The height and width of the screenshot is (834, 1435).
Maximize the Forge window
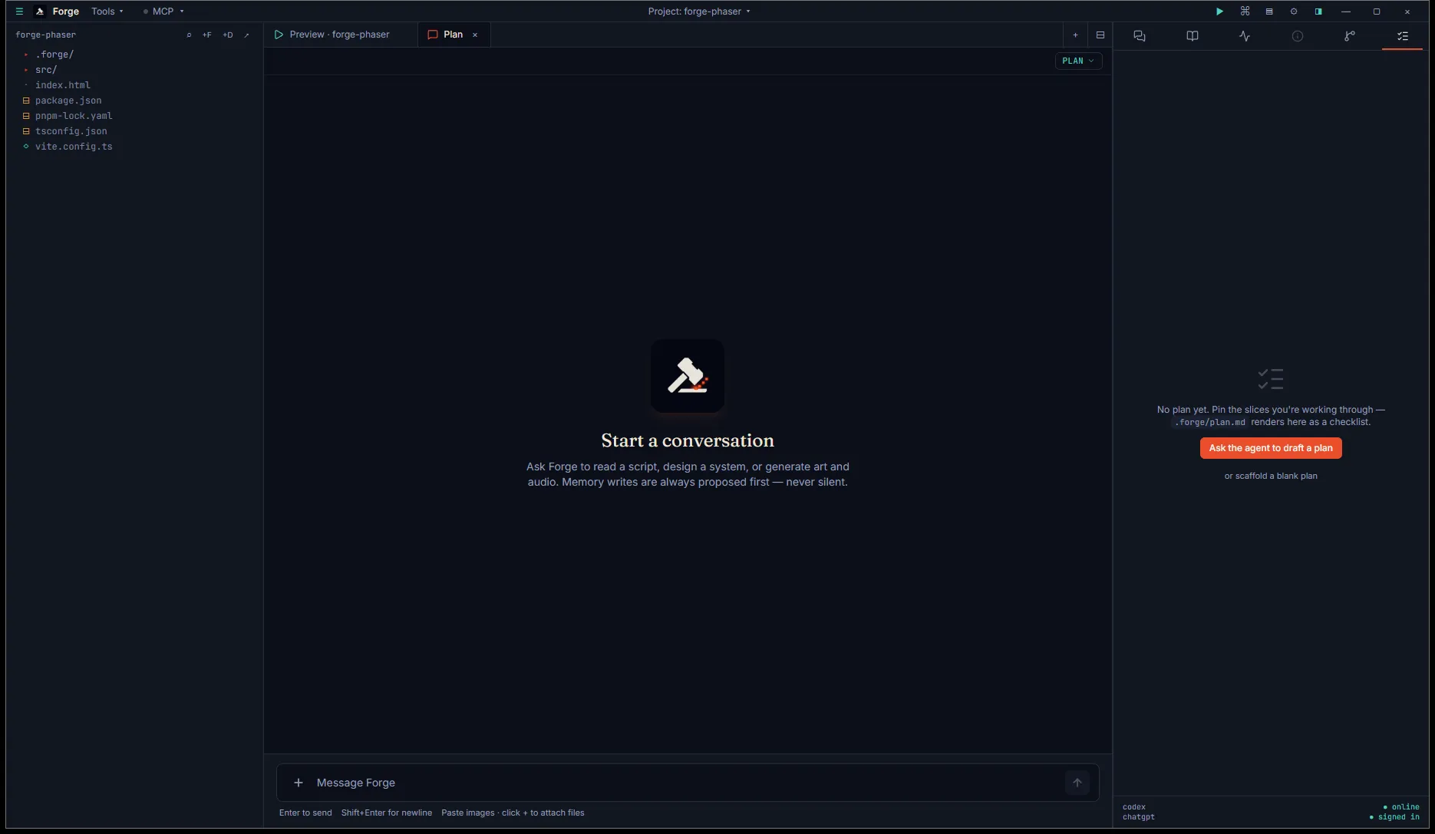[1377, 12]
